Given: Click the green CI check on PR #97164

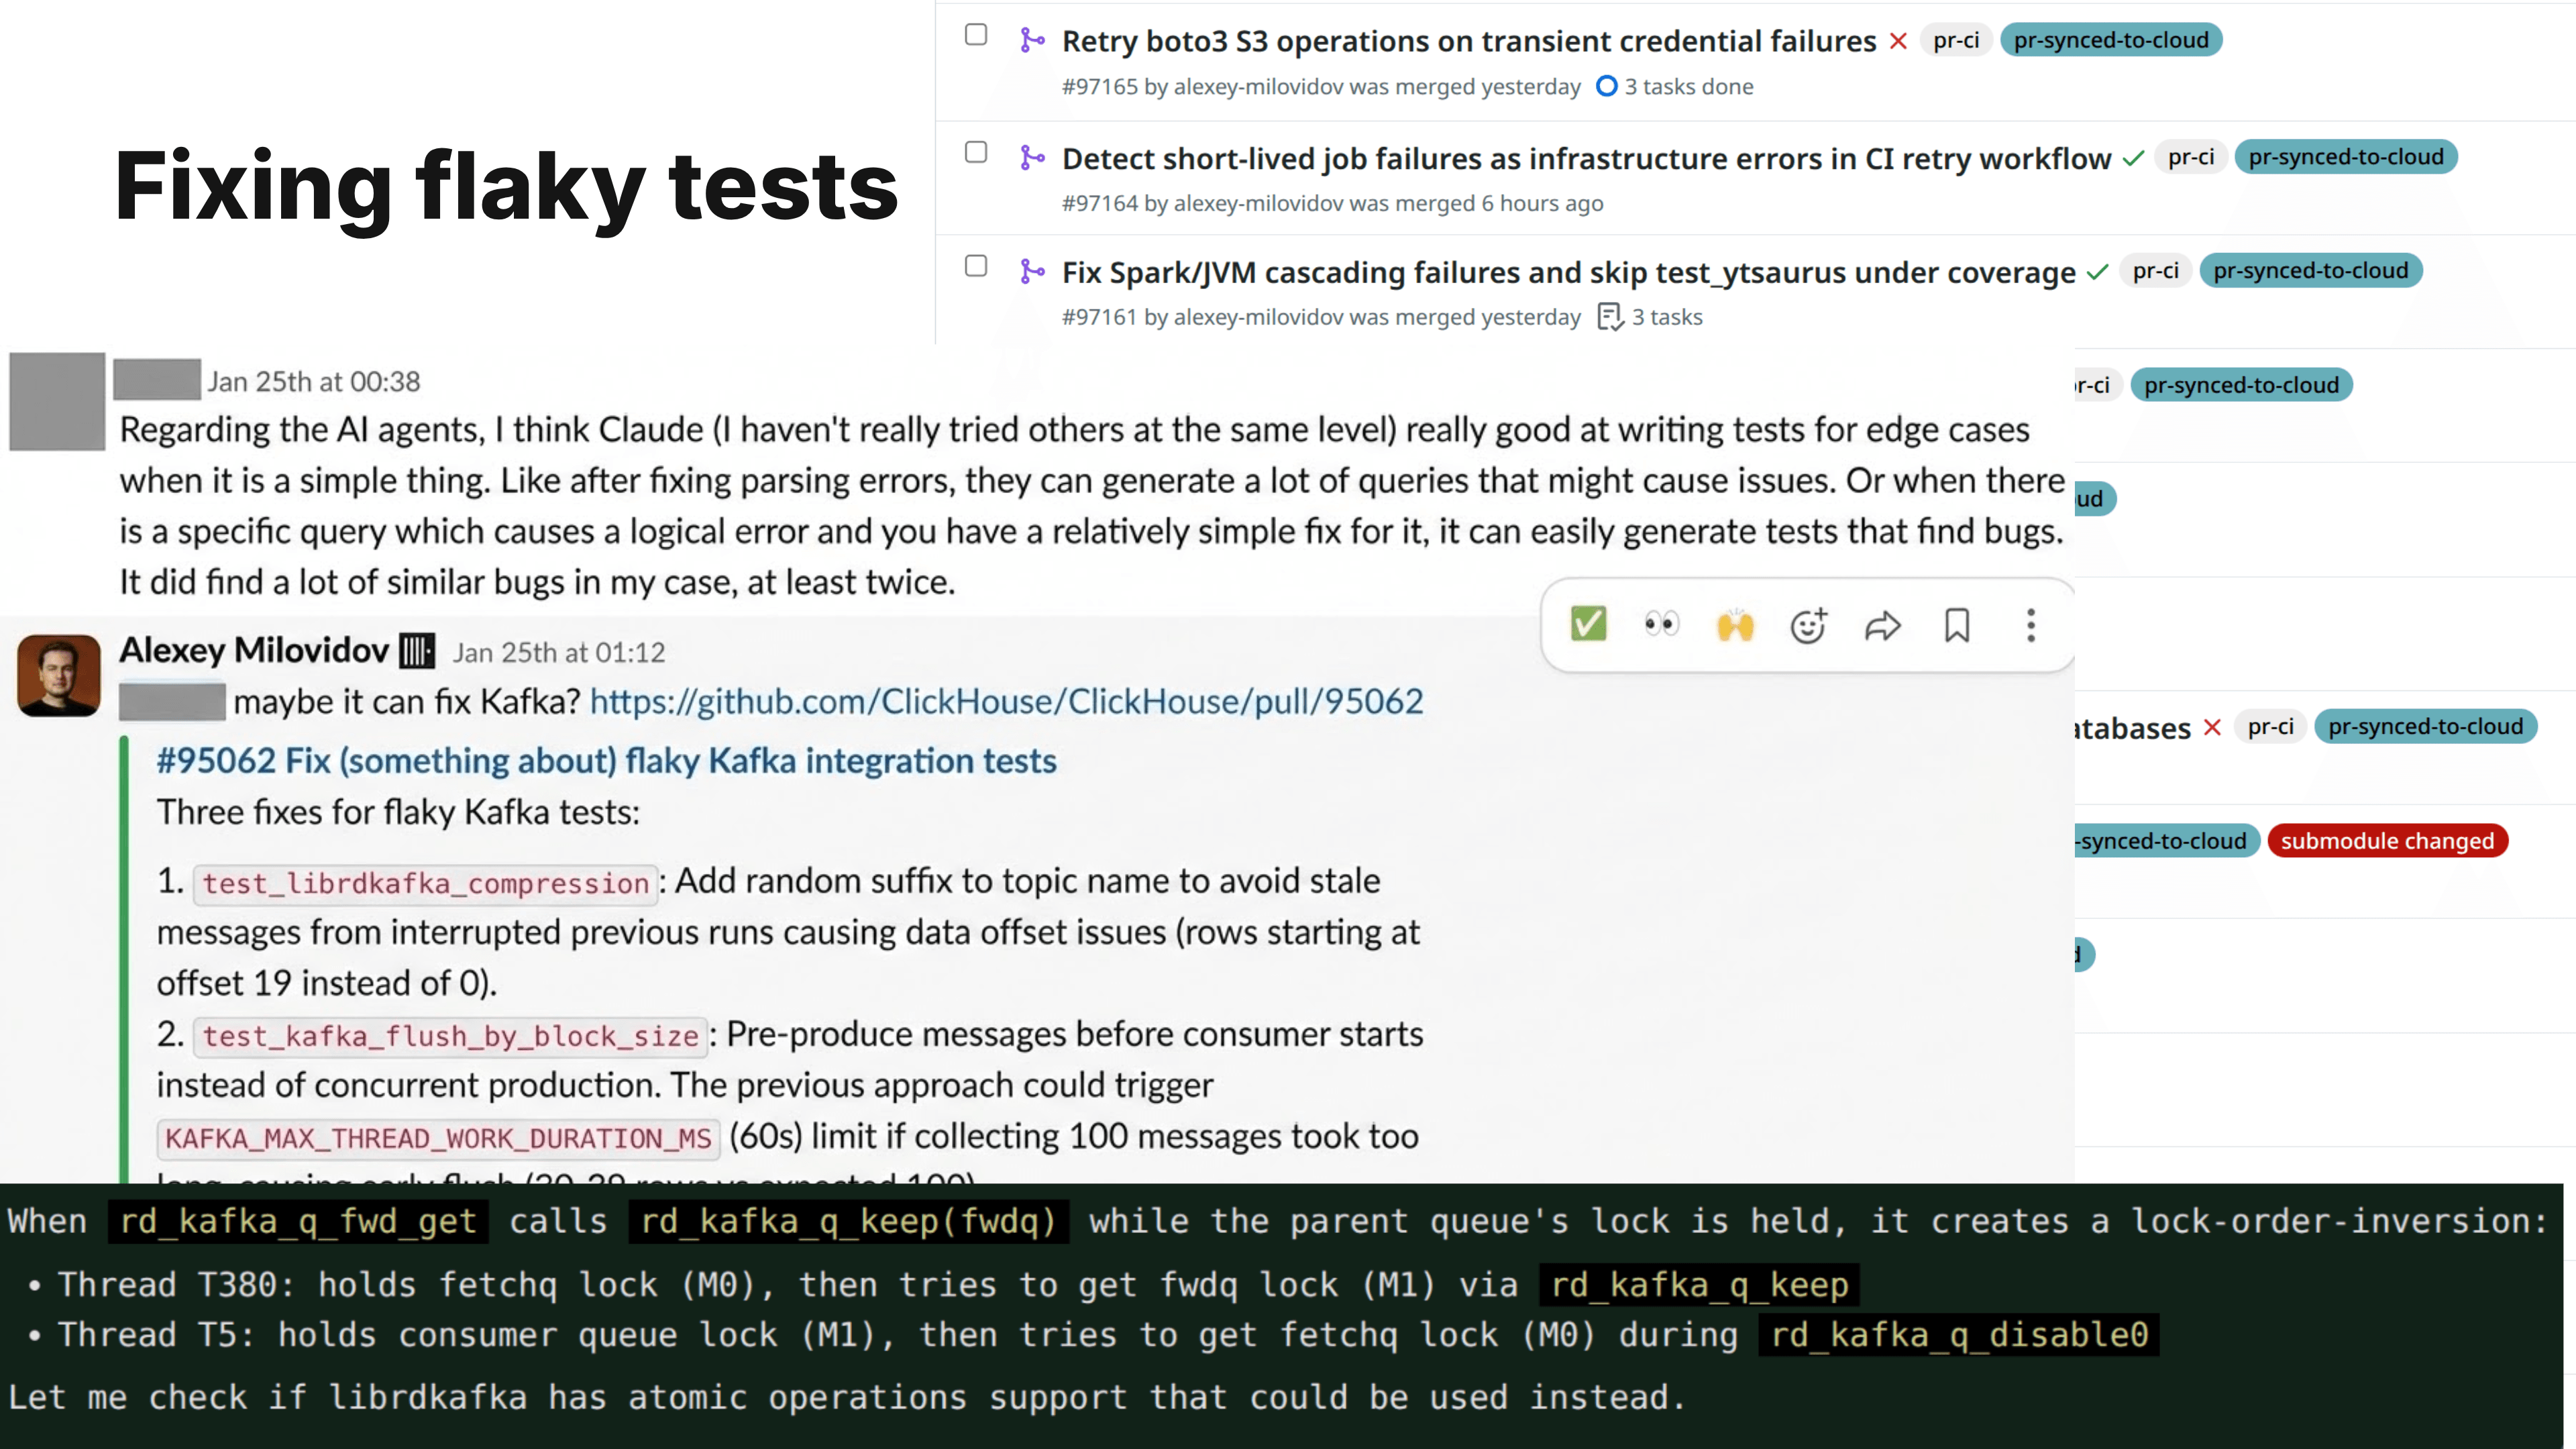Looking at the screenshot, I should (2132, 158).
